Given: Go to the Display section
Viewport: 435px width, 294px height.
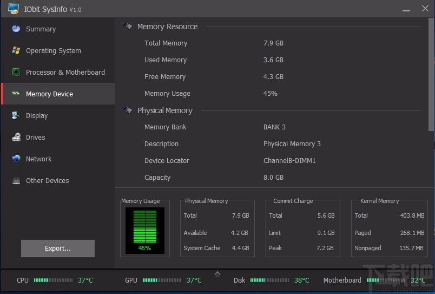Looking at the screenshot, I should click(58, 115).
